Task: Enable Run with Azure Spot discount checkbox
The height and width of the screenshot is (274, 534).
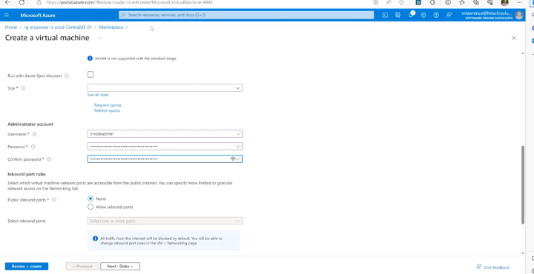Action: tap(90, 75)
